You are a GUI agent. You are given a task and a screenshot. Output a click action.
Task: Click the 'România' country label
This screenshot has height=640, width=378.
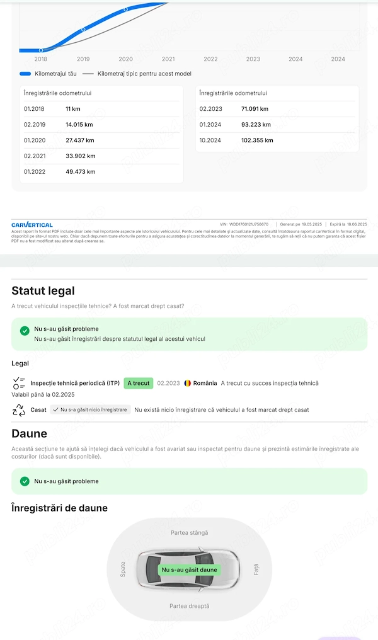coord(205,383)
